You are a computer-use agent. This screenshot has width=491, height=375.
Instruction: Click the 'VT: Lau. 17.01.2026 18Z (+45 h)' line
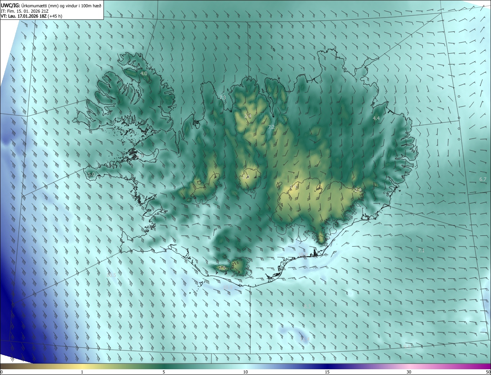[x=31, y=16]
